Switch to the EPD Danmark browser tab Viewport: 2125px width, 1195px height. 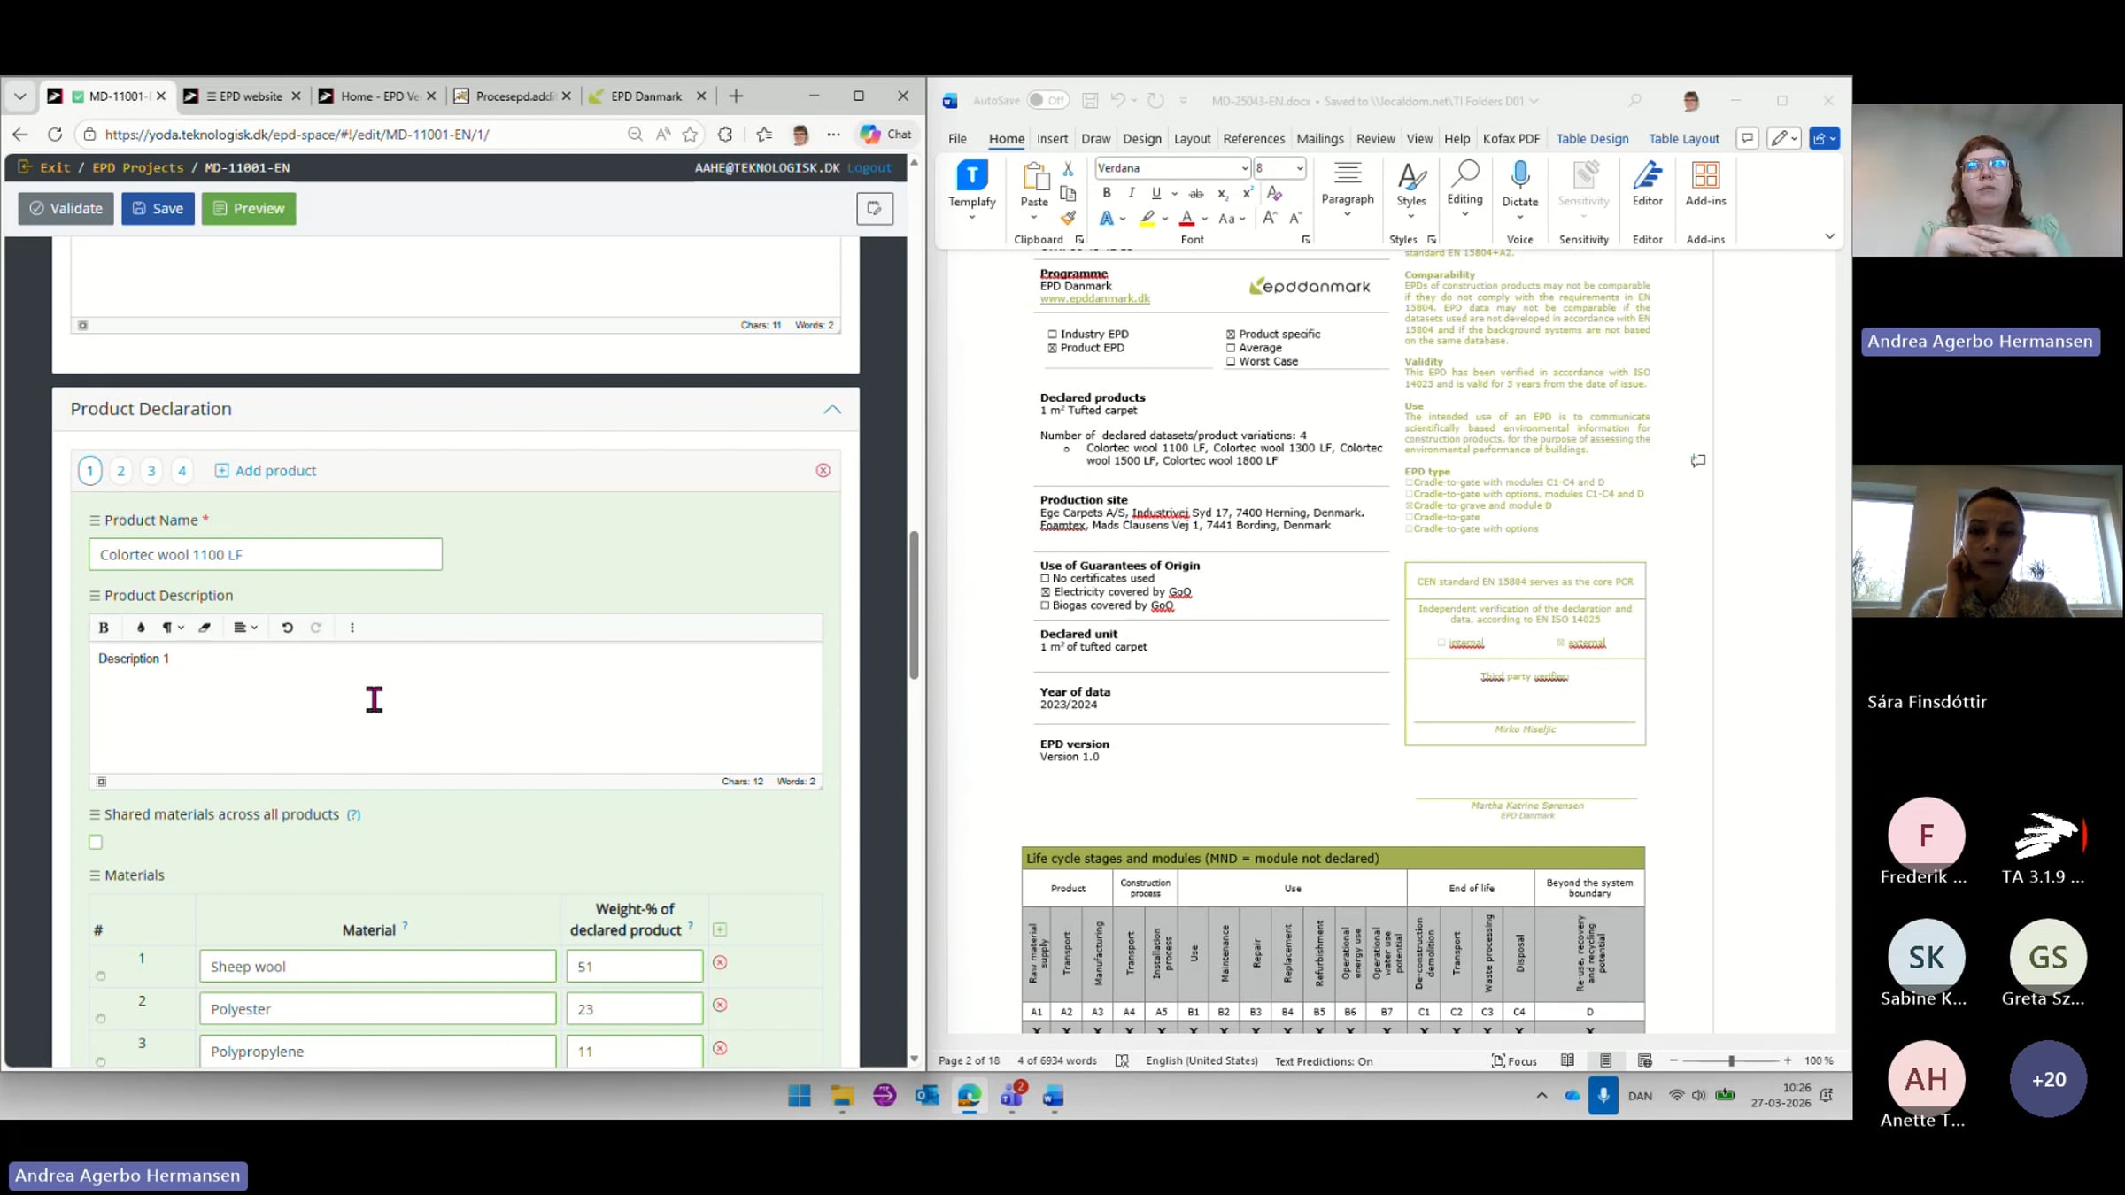click(x=646, y=96)
